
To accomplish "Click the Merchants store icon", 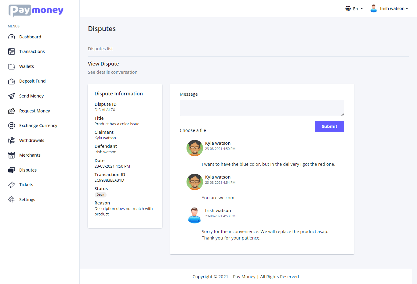I will [x=12, y=155].
